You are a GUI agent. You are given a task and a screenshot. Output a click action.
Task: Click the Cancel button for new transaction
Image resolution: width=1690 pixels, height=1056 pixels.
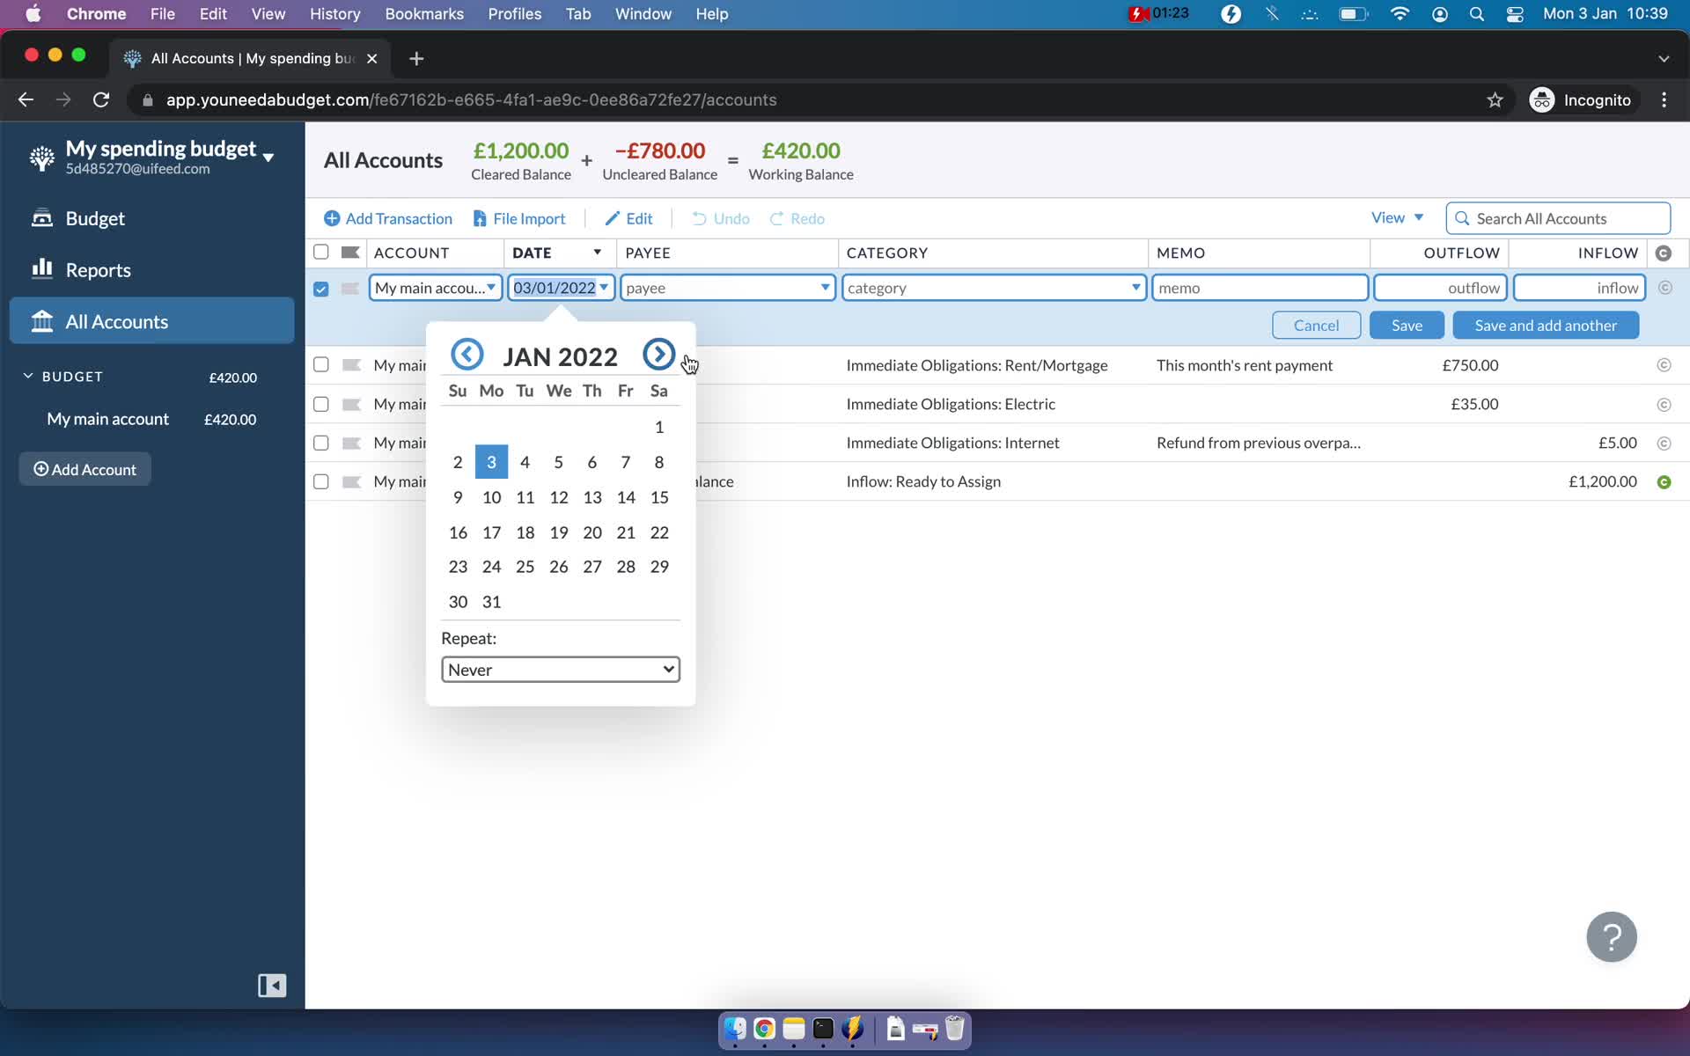[1317, 325]
